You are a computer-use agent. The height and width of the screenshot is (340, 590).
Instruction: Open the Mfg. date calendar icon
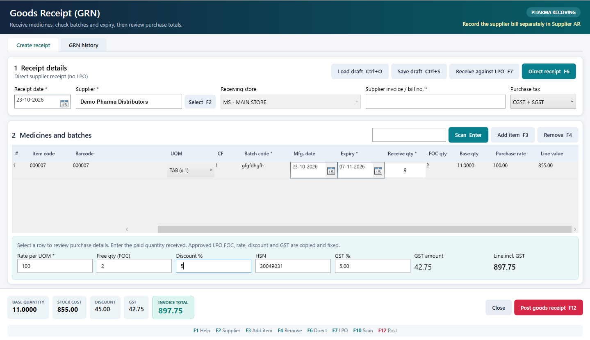coord(331,171)
